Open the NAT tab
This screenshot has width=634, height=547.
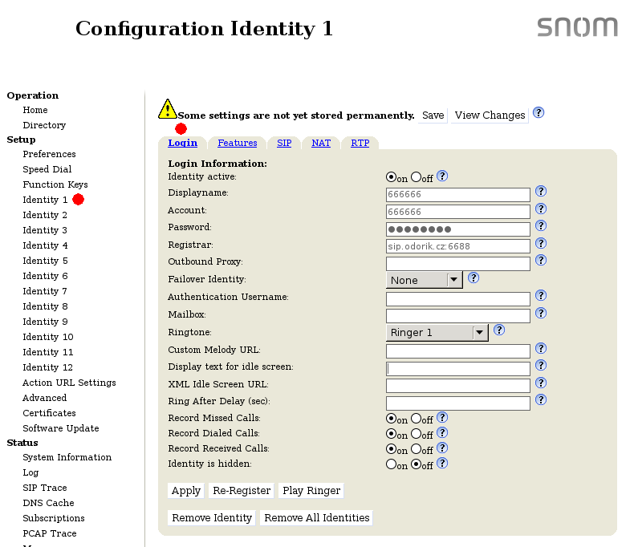point(321,143)
